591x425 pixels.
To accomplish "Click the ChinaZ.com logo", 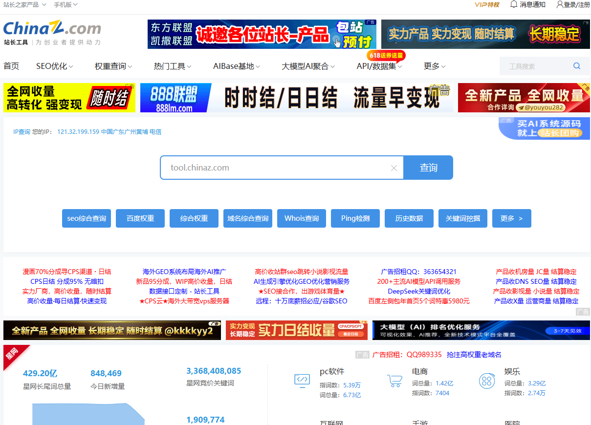I will click(x=52, y=28).
